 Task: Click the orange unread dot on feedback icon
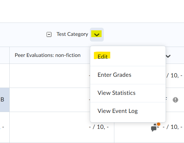click(158, 124)
